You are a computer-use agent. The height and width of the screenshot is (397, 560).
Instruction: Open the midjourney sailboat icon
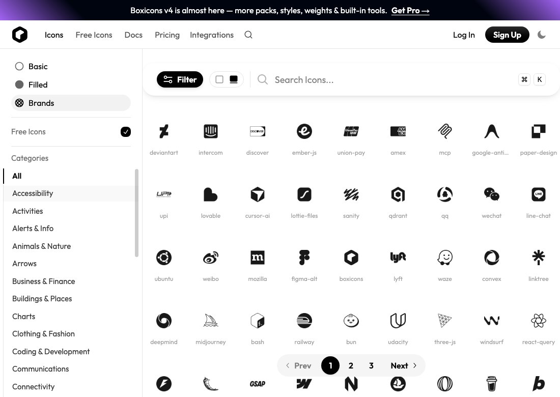click(x=211, y=321)
